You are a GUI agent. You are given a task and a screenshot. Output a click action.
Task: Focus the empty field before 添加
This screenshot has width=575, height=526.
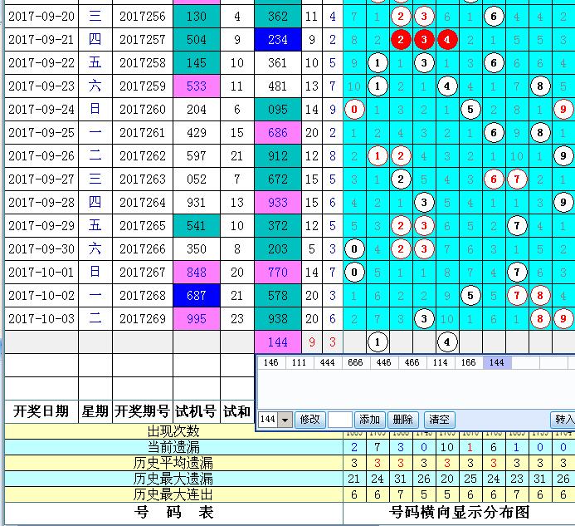[340, 420]
